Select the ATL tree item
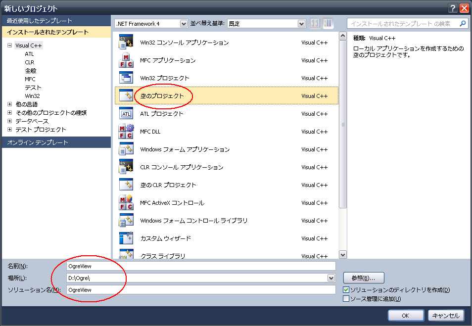472x326 pixels. click(x=29, y=54)
